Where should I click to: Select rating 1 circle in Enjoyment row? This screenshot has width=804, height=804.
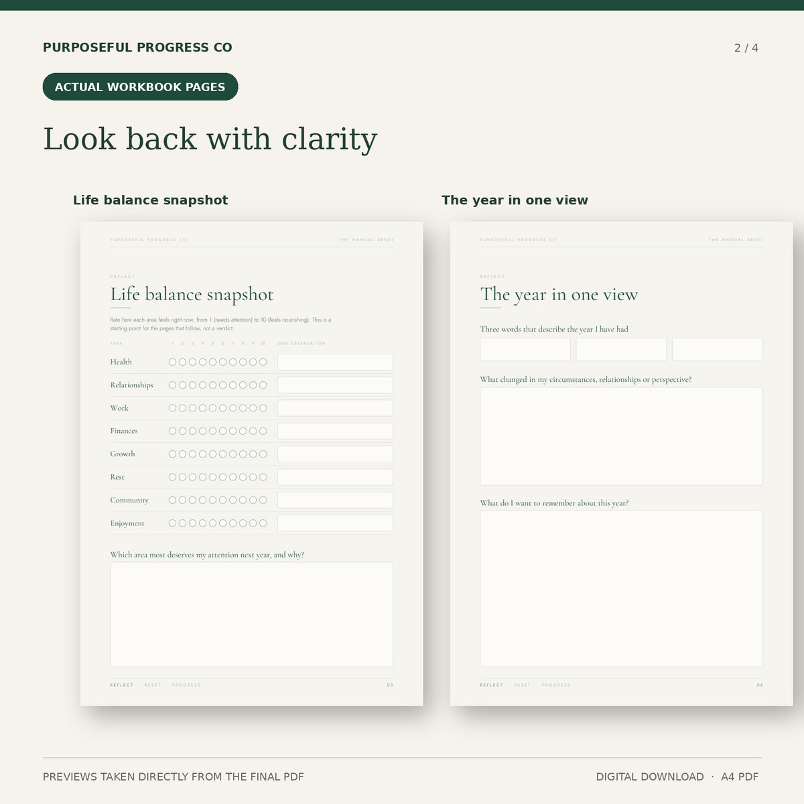coord(172,523)
